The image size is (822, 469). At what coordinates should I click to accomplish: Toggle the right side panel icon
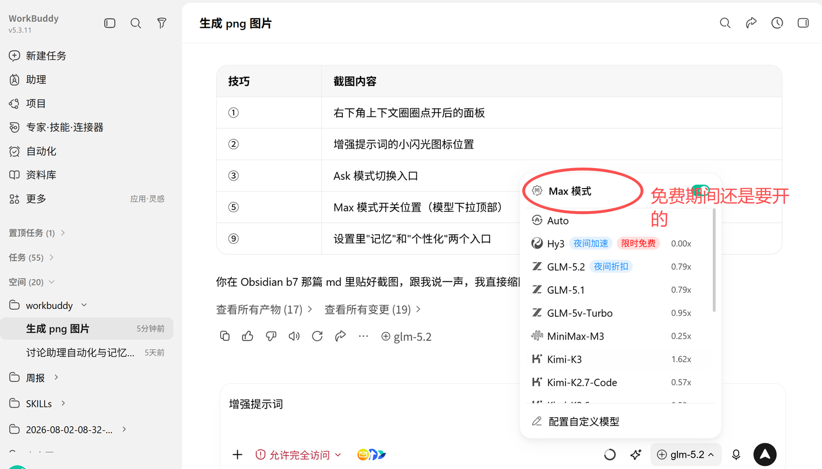point(803,23)
